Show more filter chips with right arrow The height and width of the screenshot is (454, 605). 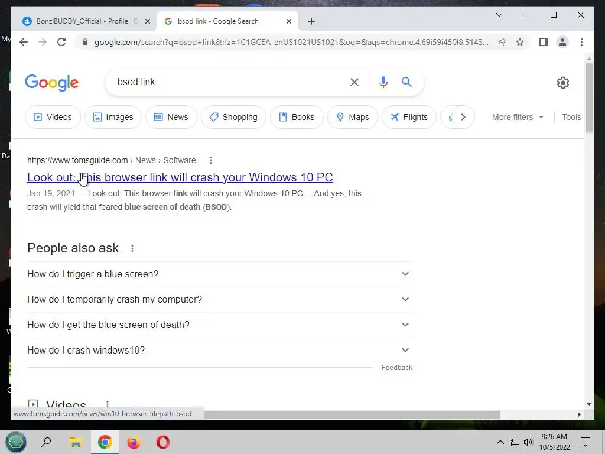pyautogui.click(x=463, y=117)
